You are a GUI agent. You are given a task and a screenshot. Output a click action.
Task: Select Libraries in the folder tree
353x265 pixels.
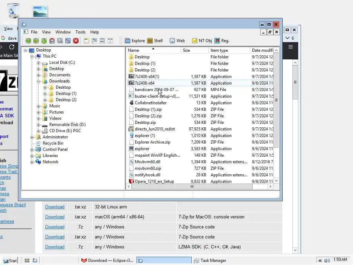(x=50, y=156)
